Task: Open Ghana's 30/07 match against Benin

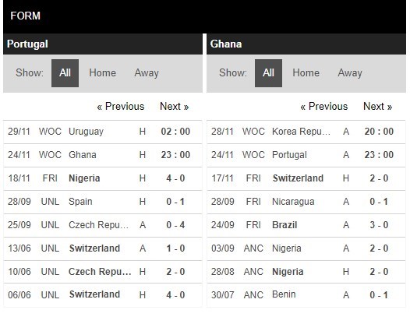Action: [306, 295]
